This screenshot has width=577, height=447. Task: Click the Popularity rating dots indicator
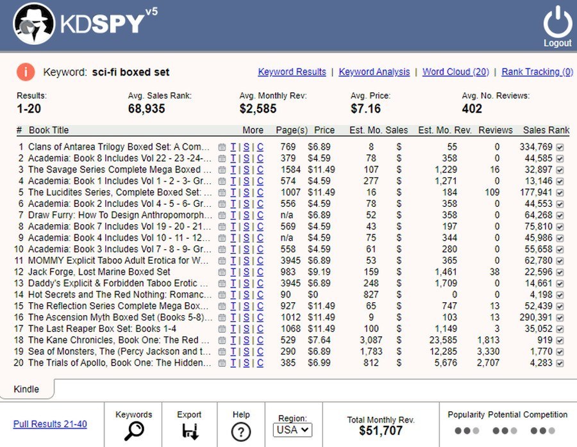coord(466,431)
